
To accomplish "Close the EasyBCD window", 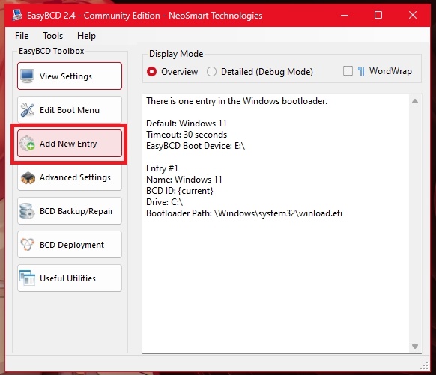I will coord(413,15).
